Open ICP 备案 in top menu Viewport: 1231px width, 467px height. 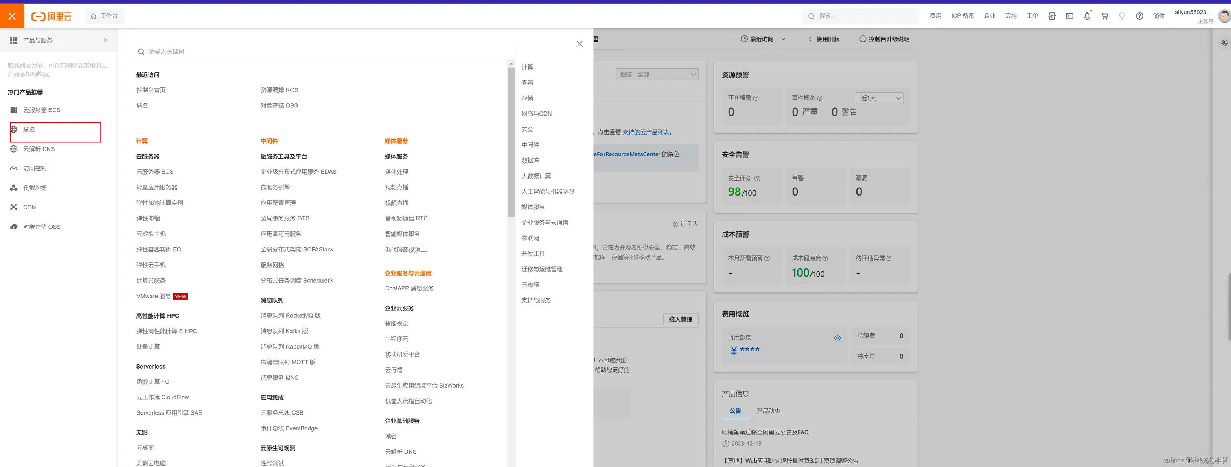point(962,16)
